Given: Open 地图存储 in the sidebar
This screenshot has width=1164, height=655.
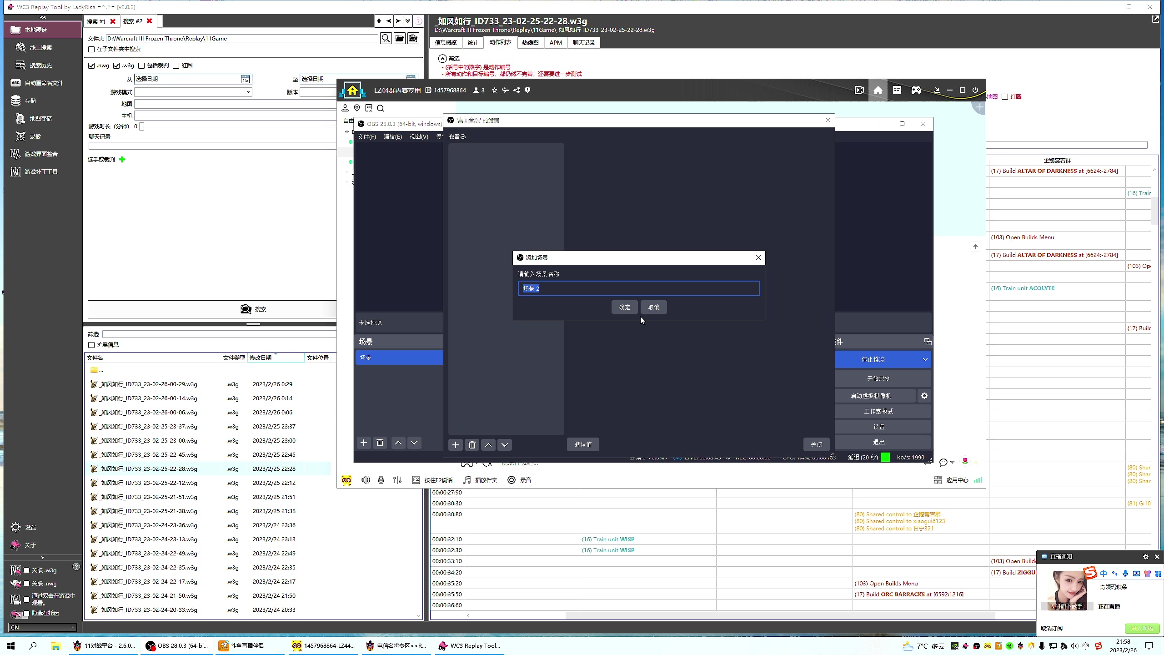Looking at the screenshot, I should 41,118.
